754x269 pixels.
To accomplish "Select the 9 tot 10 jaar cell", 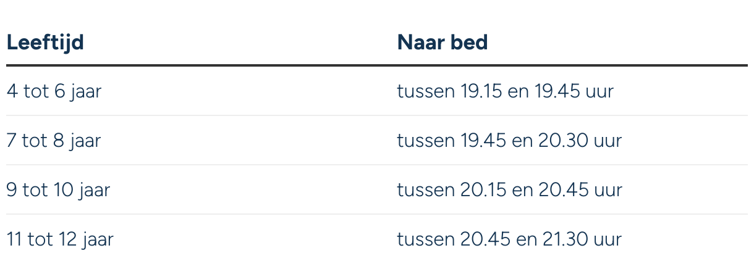I will click(x=58, y=189).
